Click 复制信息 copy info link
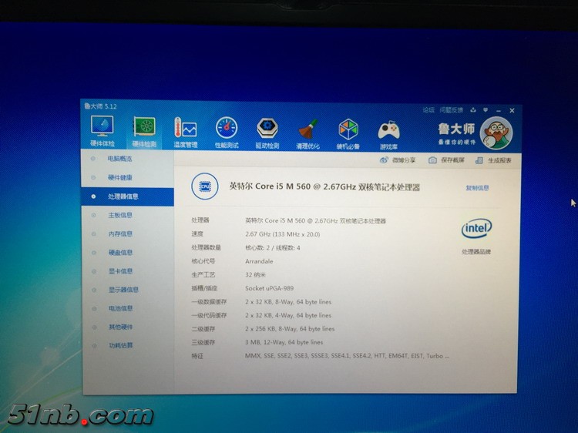The width and height of the screenshot is (578, 433). [x=477, y=188]
